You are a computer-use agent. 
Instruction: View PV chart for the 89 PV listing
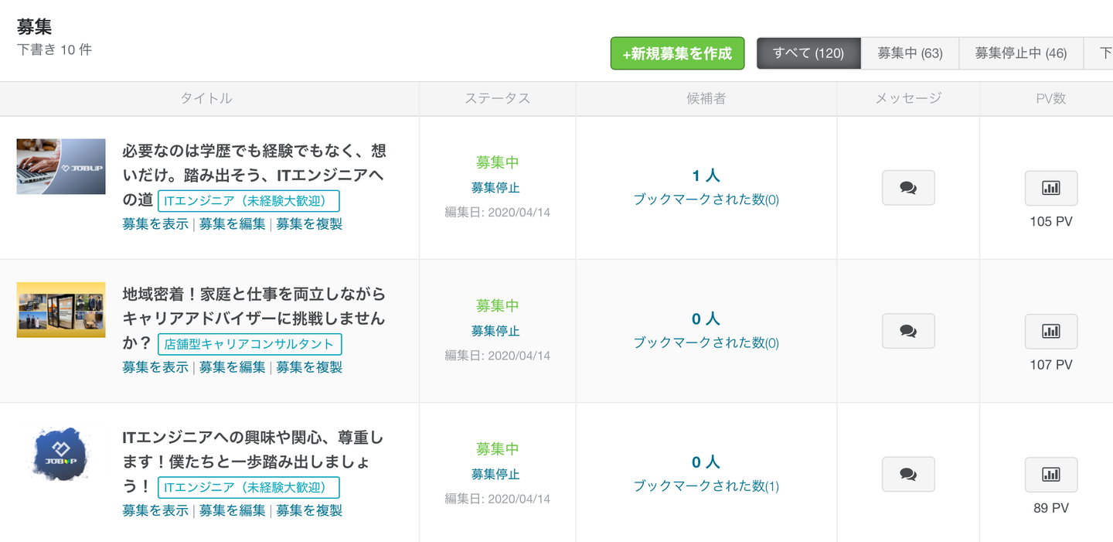[x=1050, y=475]
